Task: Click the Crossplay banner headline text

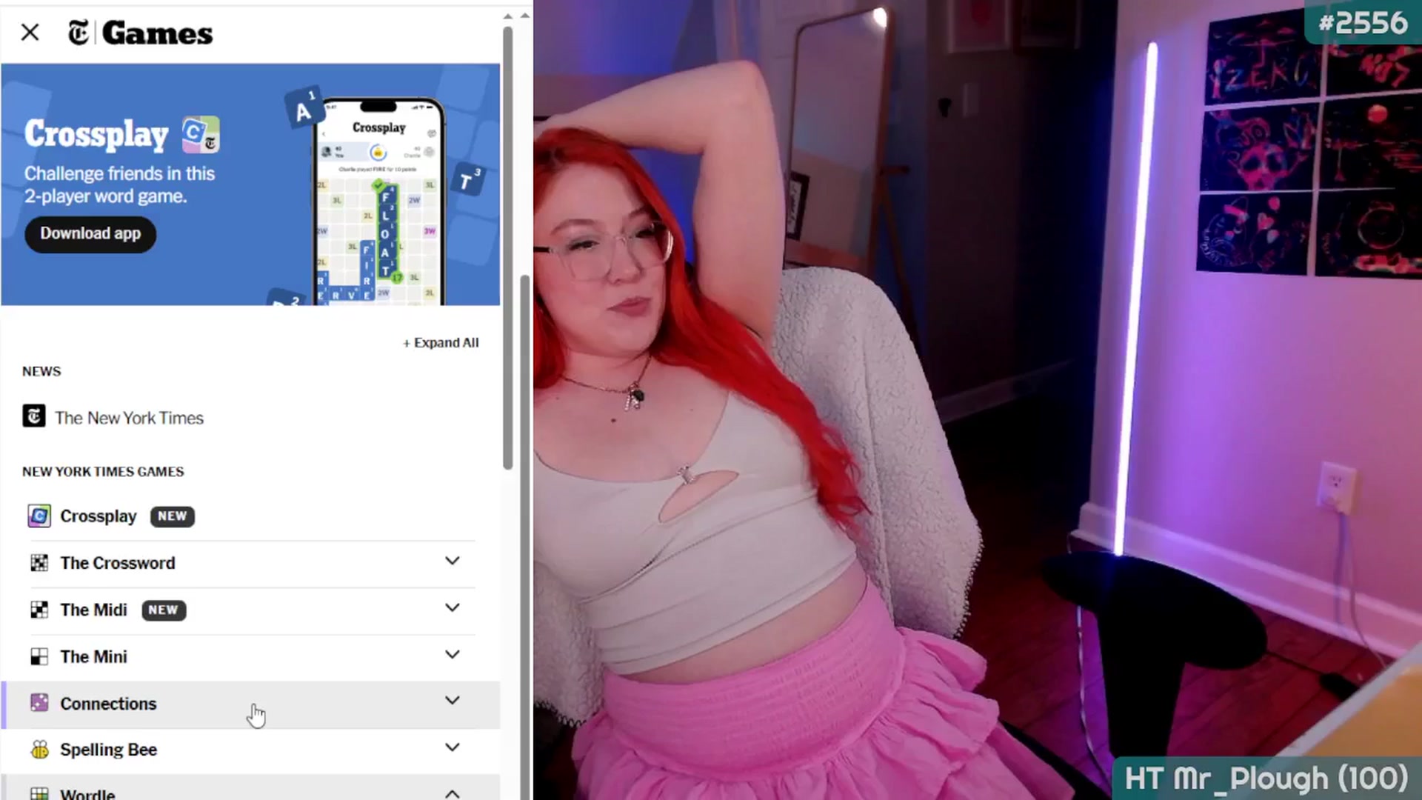Action: (x=96, y=134)
